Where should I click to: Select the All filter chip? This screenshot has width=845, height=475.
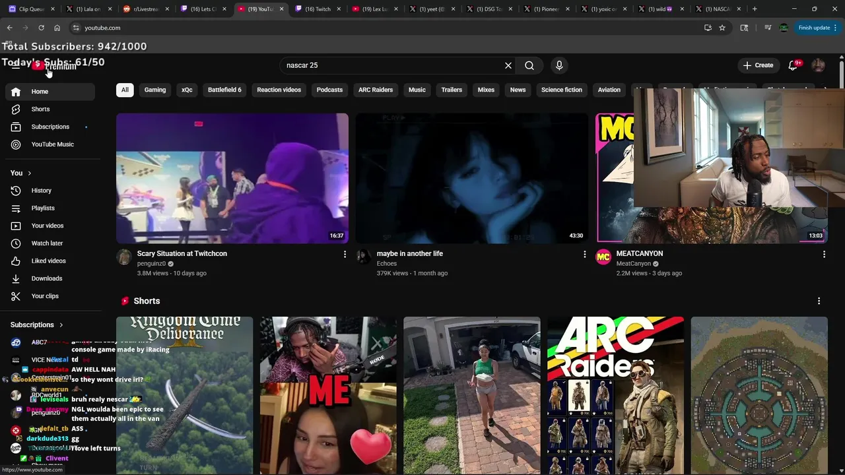(x=125, y=90)
